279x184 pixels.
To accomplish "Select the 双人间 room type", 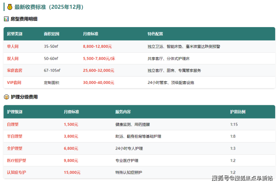I will tap(13, 58).
